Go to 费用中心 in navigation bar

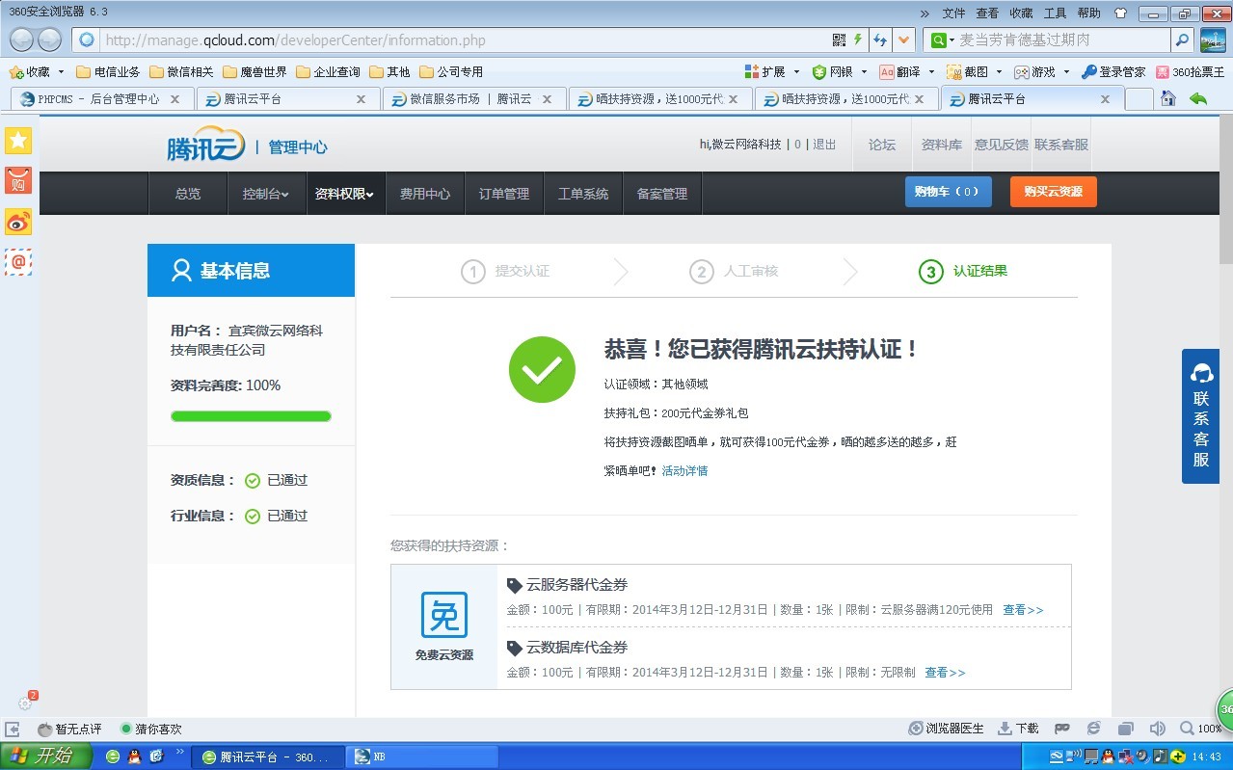pos(425,194)
